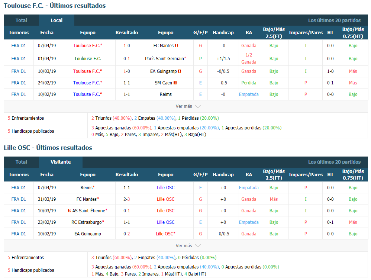Click the 1 Pérdidas (20.00%) summary
The width and height of the screenshot is (371, 280).
[x=199, y=118]
